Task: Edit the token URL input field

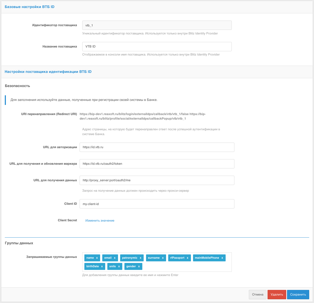Action: [x=157, y=164]
